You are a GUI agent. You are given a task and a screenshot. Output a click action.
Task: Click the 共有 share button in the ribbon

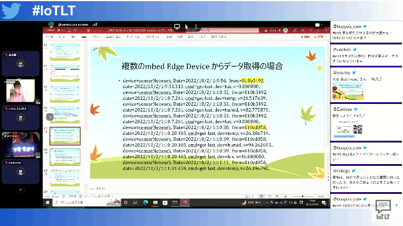[x=318, y=37]
